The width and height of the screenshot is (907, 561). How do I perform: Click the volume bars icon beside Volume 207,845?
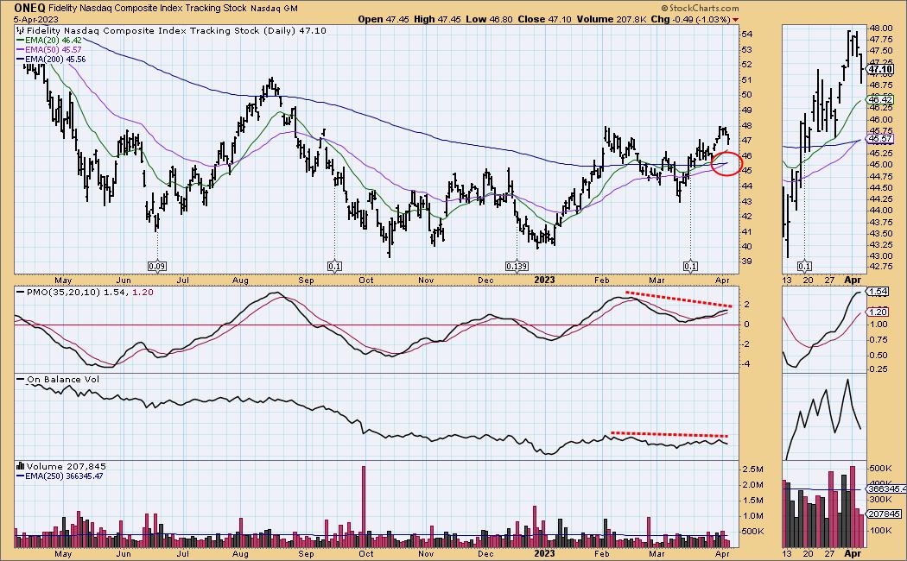pyautogui.click(x=20, y=466)
